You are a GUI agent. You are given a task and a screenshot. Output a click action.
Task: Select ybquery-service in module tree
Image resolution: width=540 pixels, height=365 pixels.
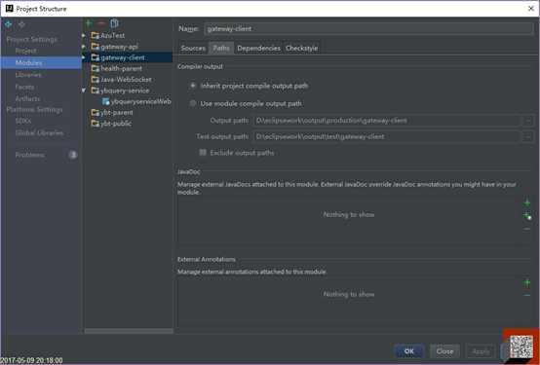point(125,91)
